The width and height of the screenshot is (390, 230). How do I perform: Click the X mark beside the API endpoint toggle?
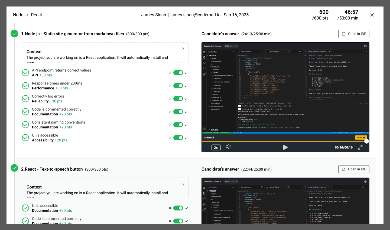click(170, 73)
